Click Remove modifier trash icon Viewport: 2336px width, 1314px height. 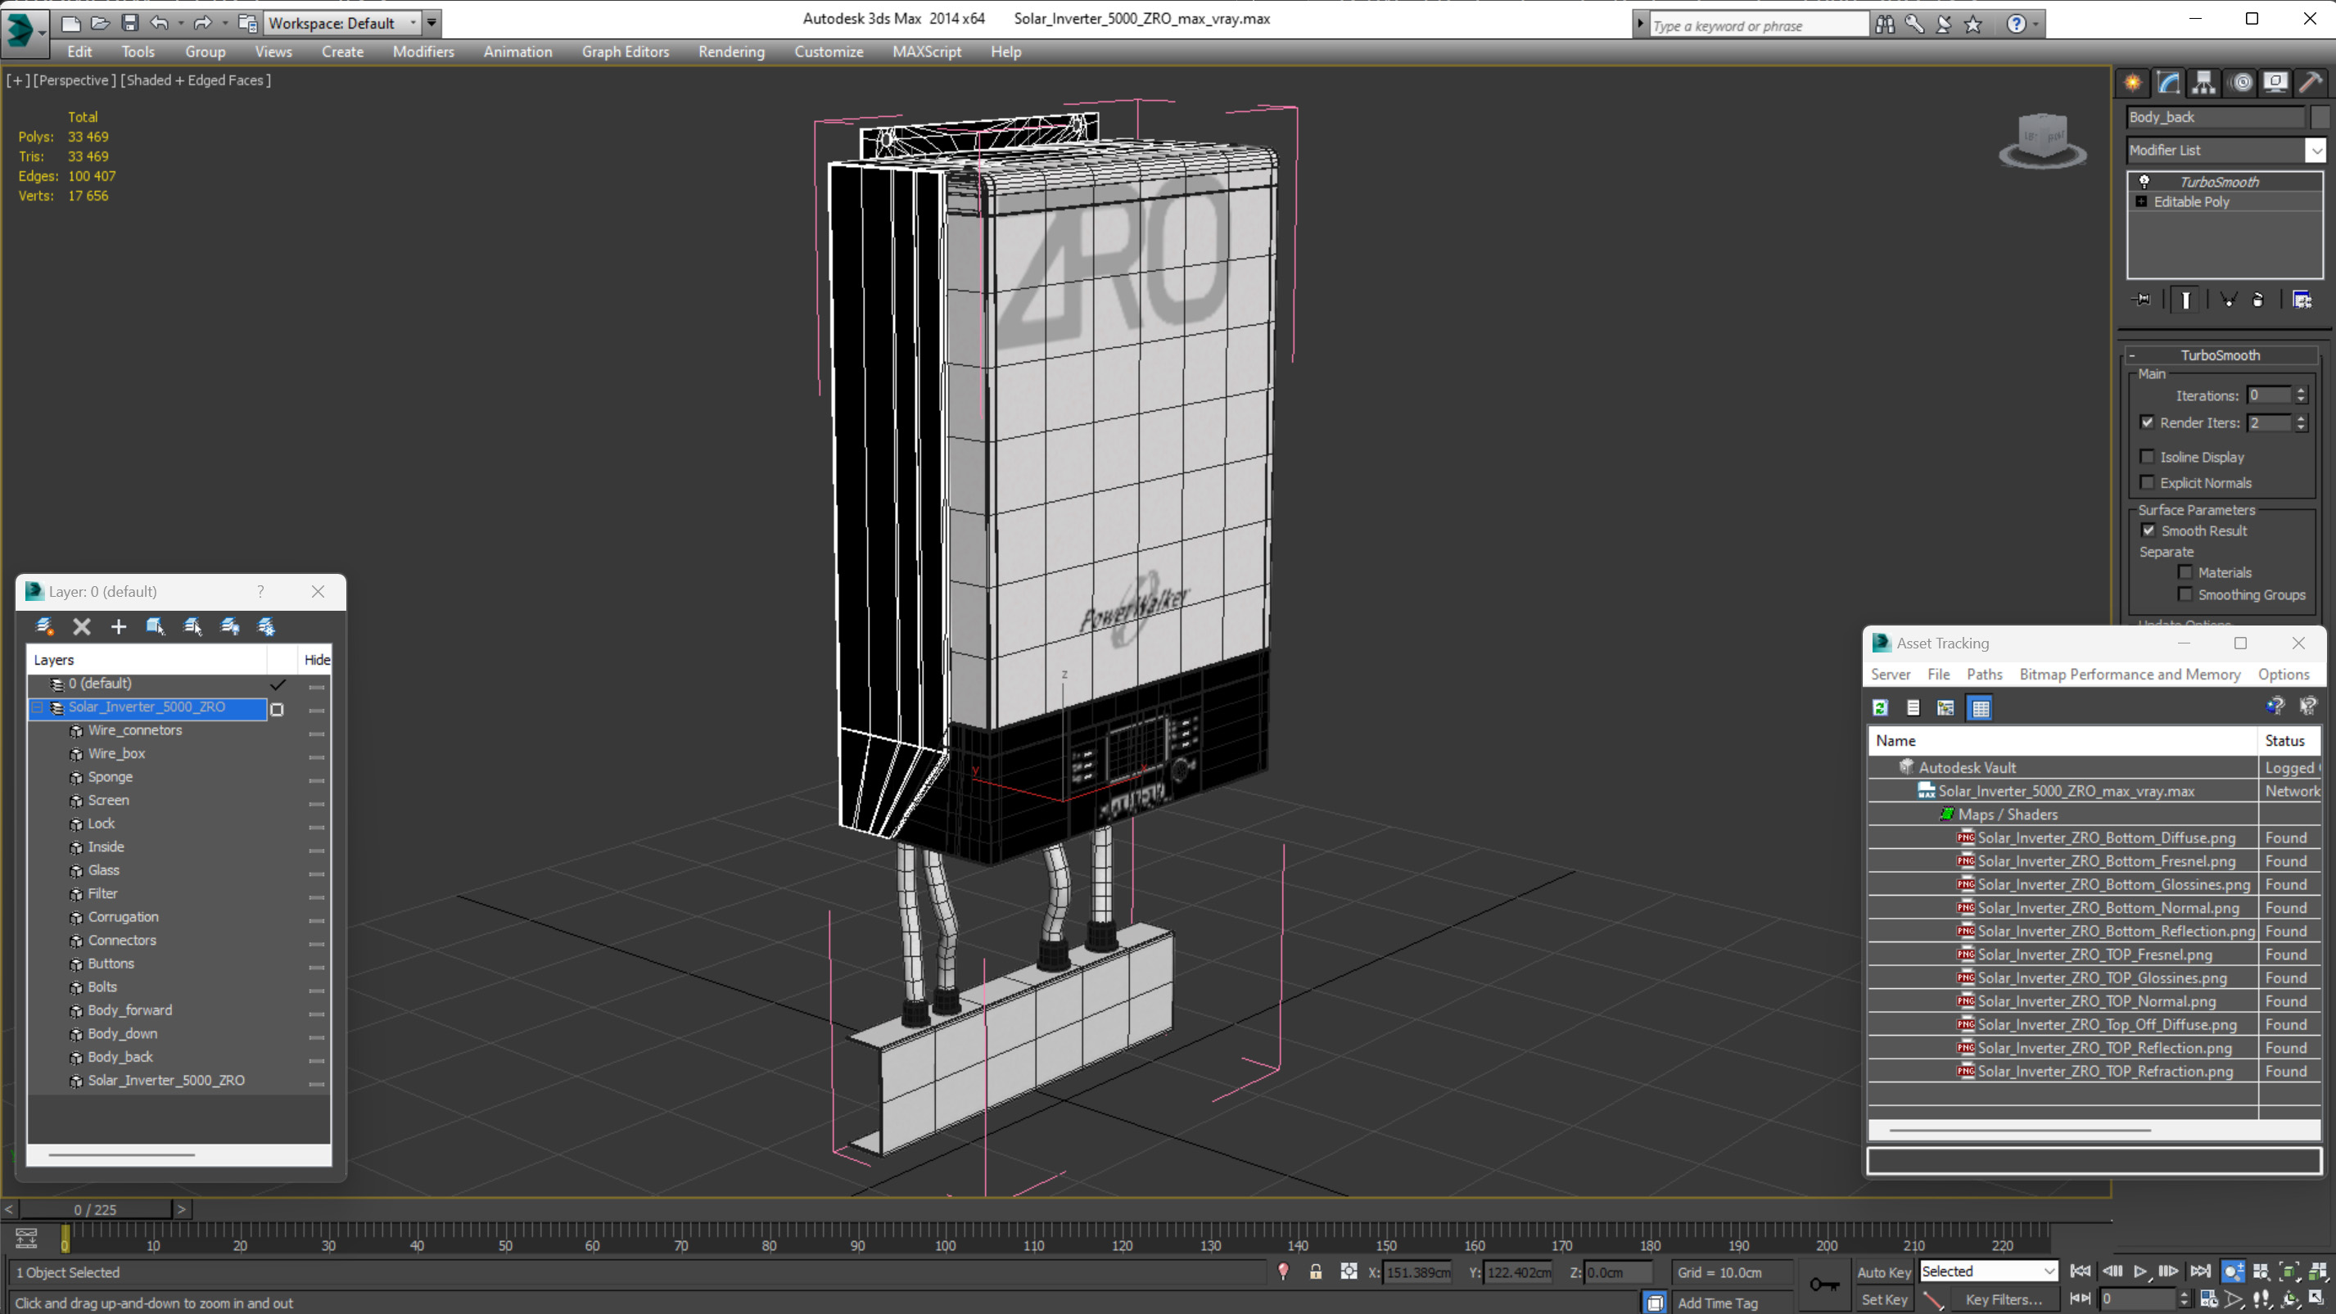point(2257,300)
